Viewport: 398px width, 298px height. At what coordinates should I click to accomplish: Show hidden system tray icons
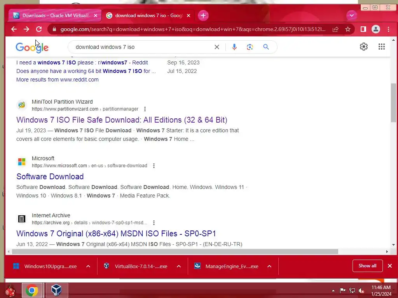[x=333, y=291]
